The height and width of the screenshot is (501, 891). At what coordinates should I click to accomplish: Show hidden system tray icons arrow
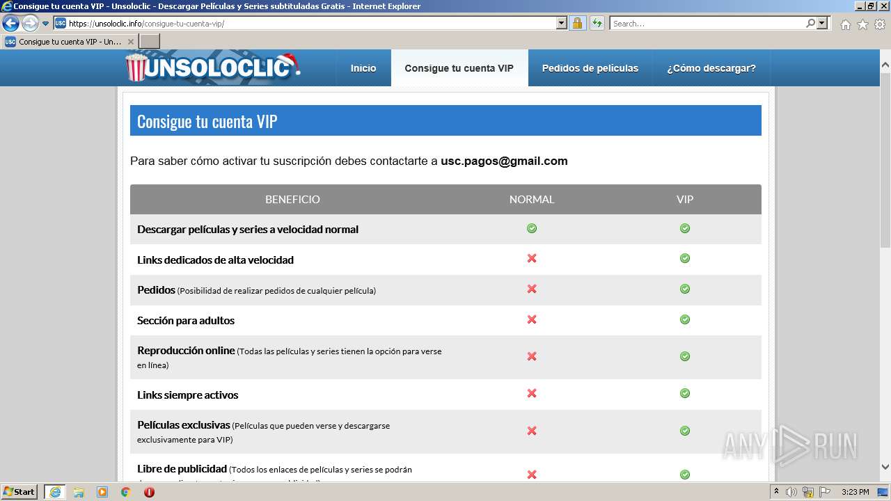click(x=777, y=492)
